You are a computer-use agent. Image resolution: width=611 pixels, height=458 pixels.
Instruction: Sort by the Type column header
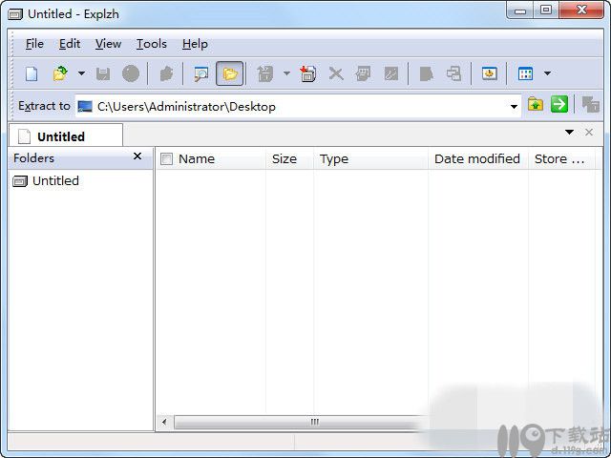point(371,159)
